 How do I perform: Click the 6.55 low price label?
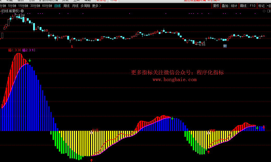202,45
